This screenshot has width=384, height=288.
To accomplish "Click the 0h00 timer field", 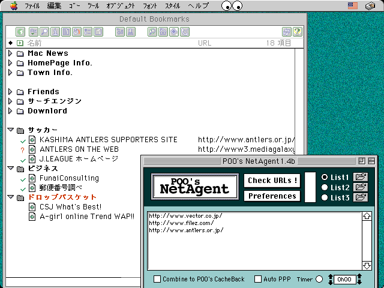I will pos(344,280).
